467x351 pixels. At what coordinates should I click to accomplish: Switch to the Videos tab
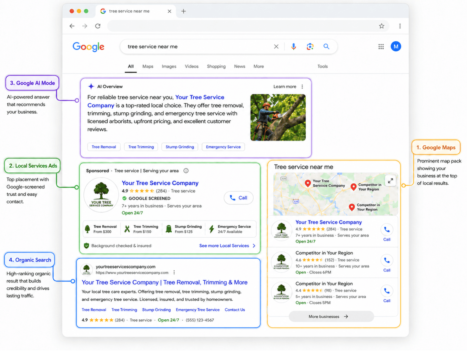(192, 67)
